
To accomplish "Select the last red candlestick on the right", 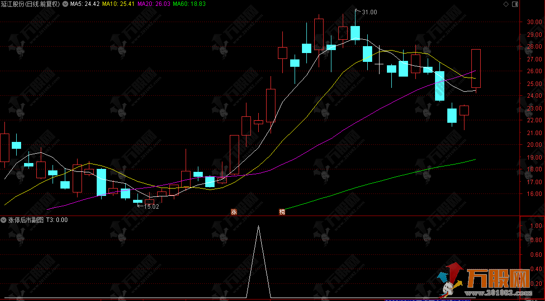I will (476, 68).
